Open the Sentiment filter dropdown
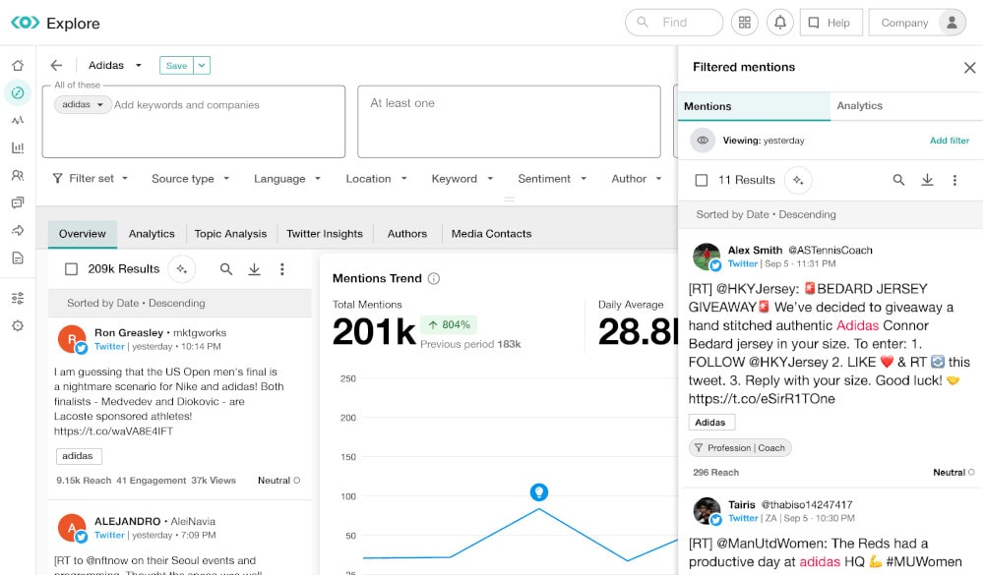985x575 pixels. [552, 179]
